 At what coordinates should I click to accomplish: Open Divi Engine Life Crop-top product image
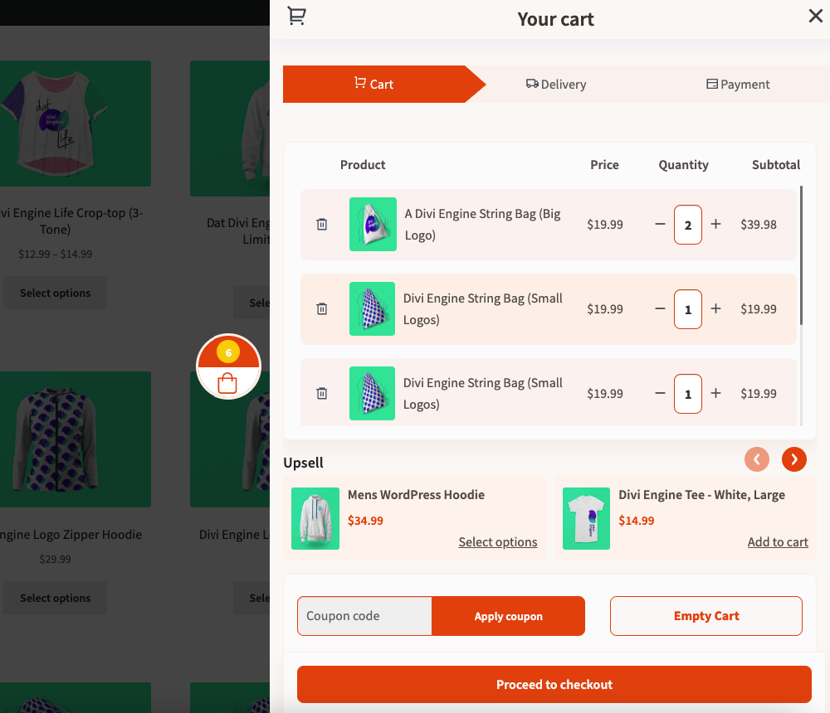tap(76, 124)
